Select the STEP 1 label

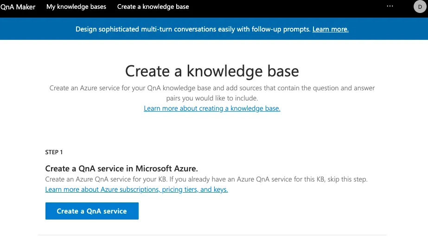tap(54, 152)
